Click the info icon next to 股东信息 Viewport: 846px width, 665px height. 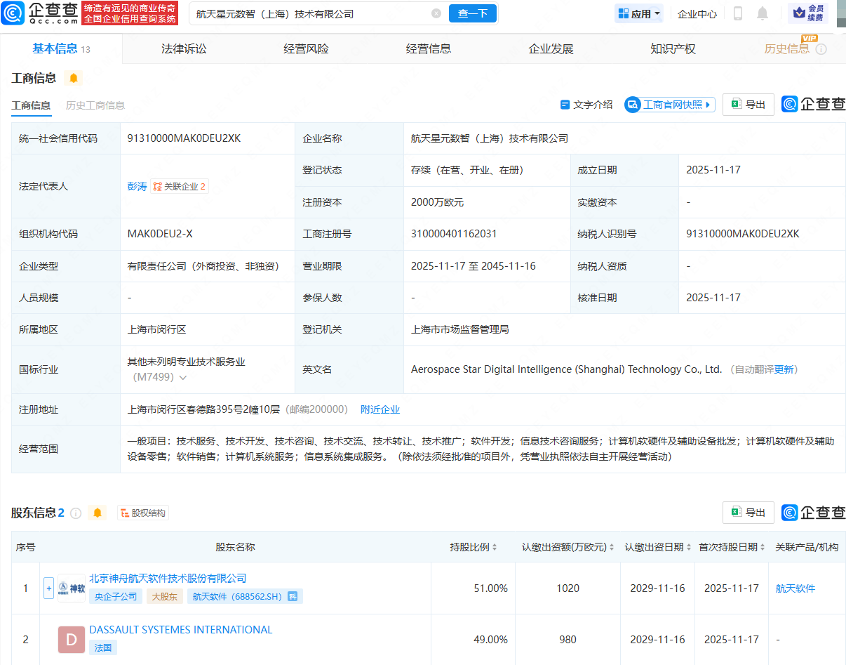tap(76, 513)
